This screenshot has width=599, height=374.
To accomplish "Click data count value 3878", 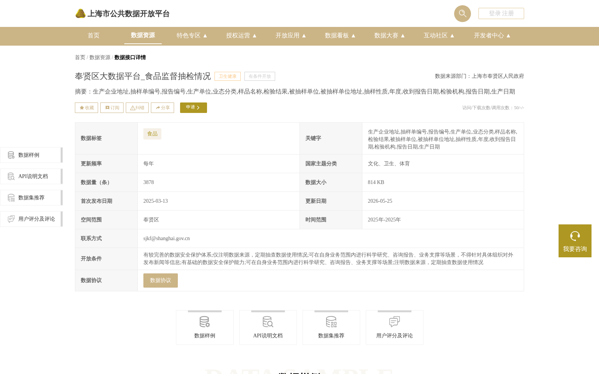I will pyautogui.click(x=149, y=183).
